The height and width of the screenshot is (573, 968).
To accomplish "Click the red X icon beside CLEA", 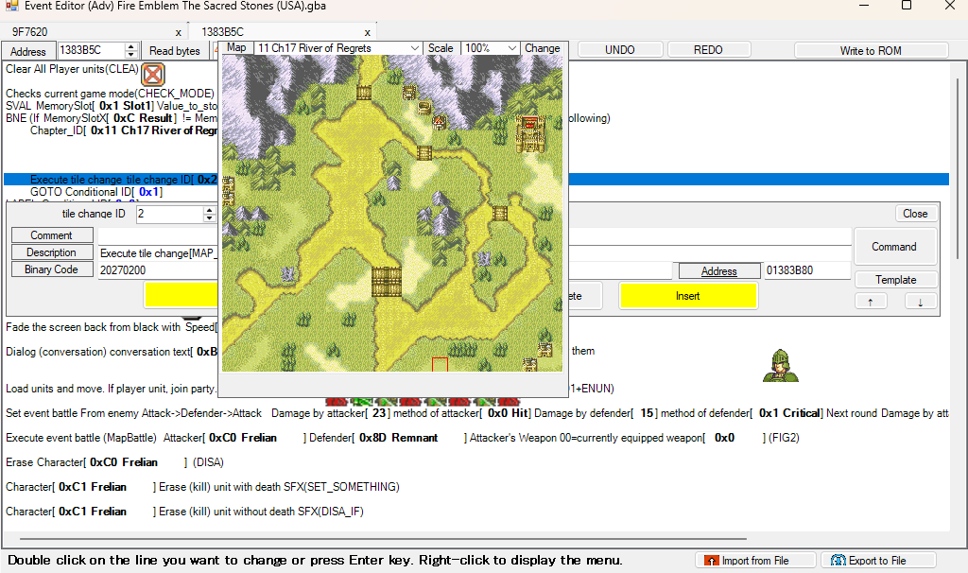I will point(152,75).
